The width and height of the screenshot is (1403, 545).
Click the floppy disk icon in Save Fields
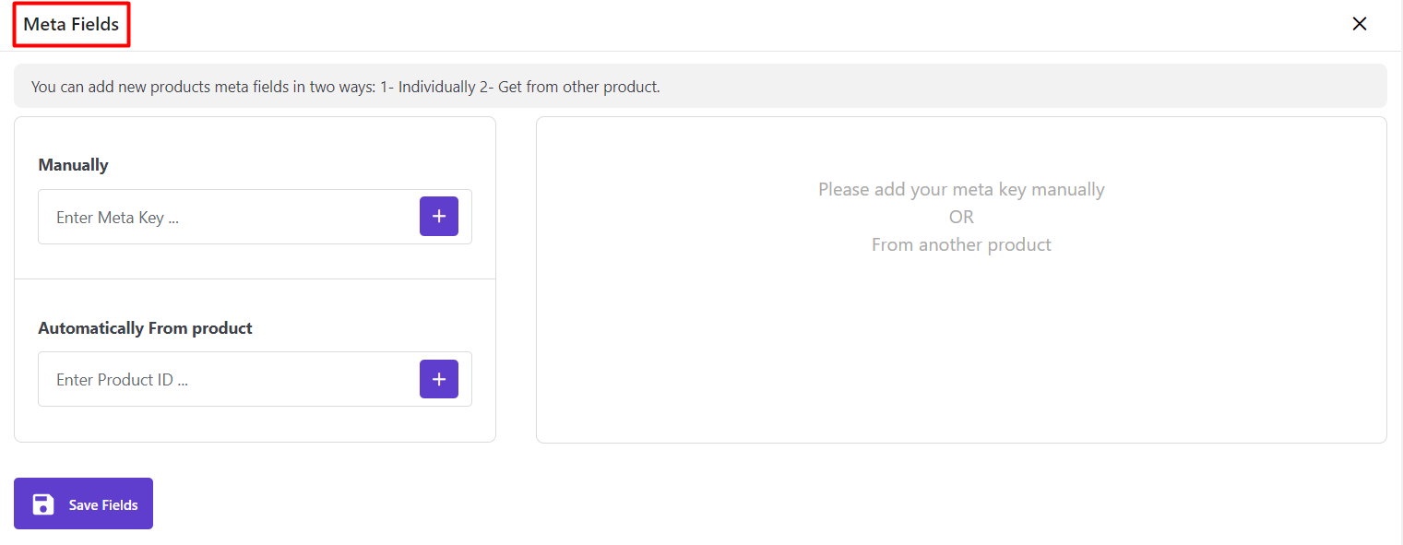[x=43, y=504]
